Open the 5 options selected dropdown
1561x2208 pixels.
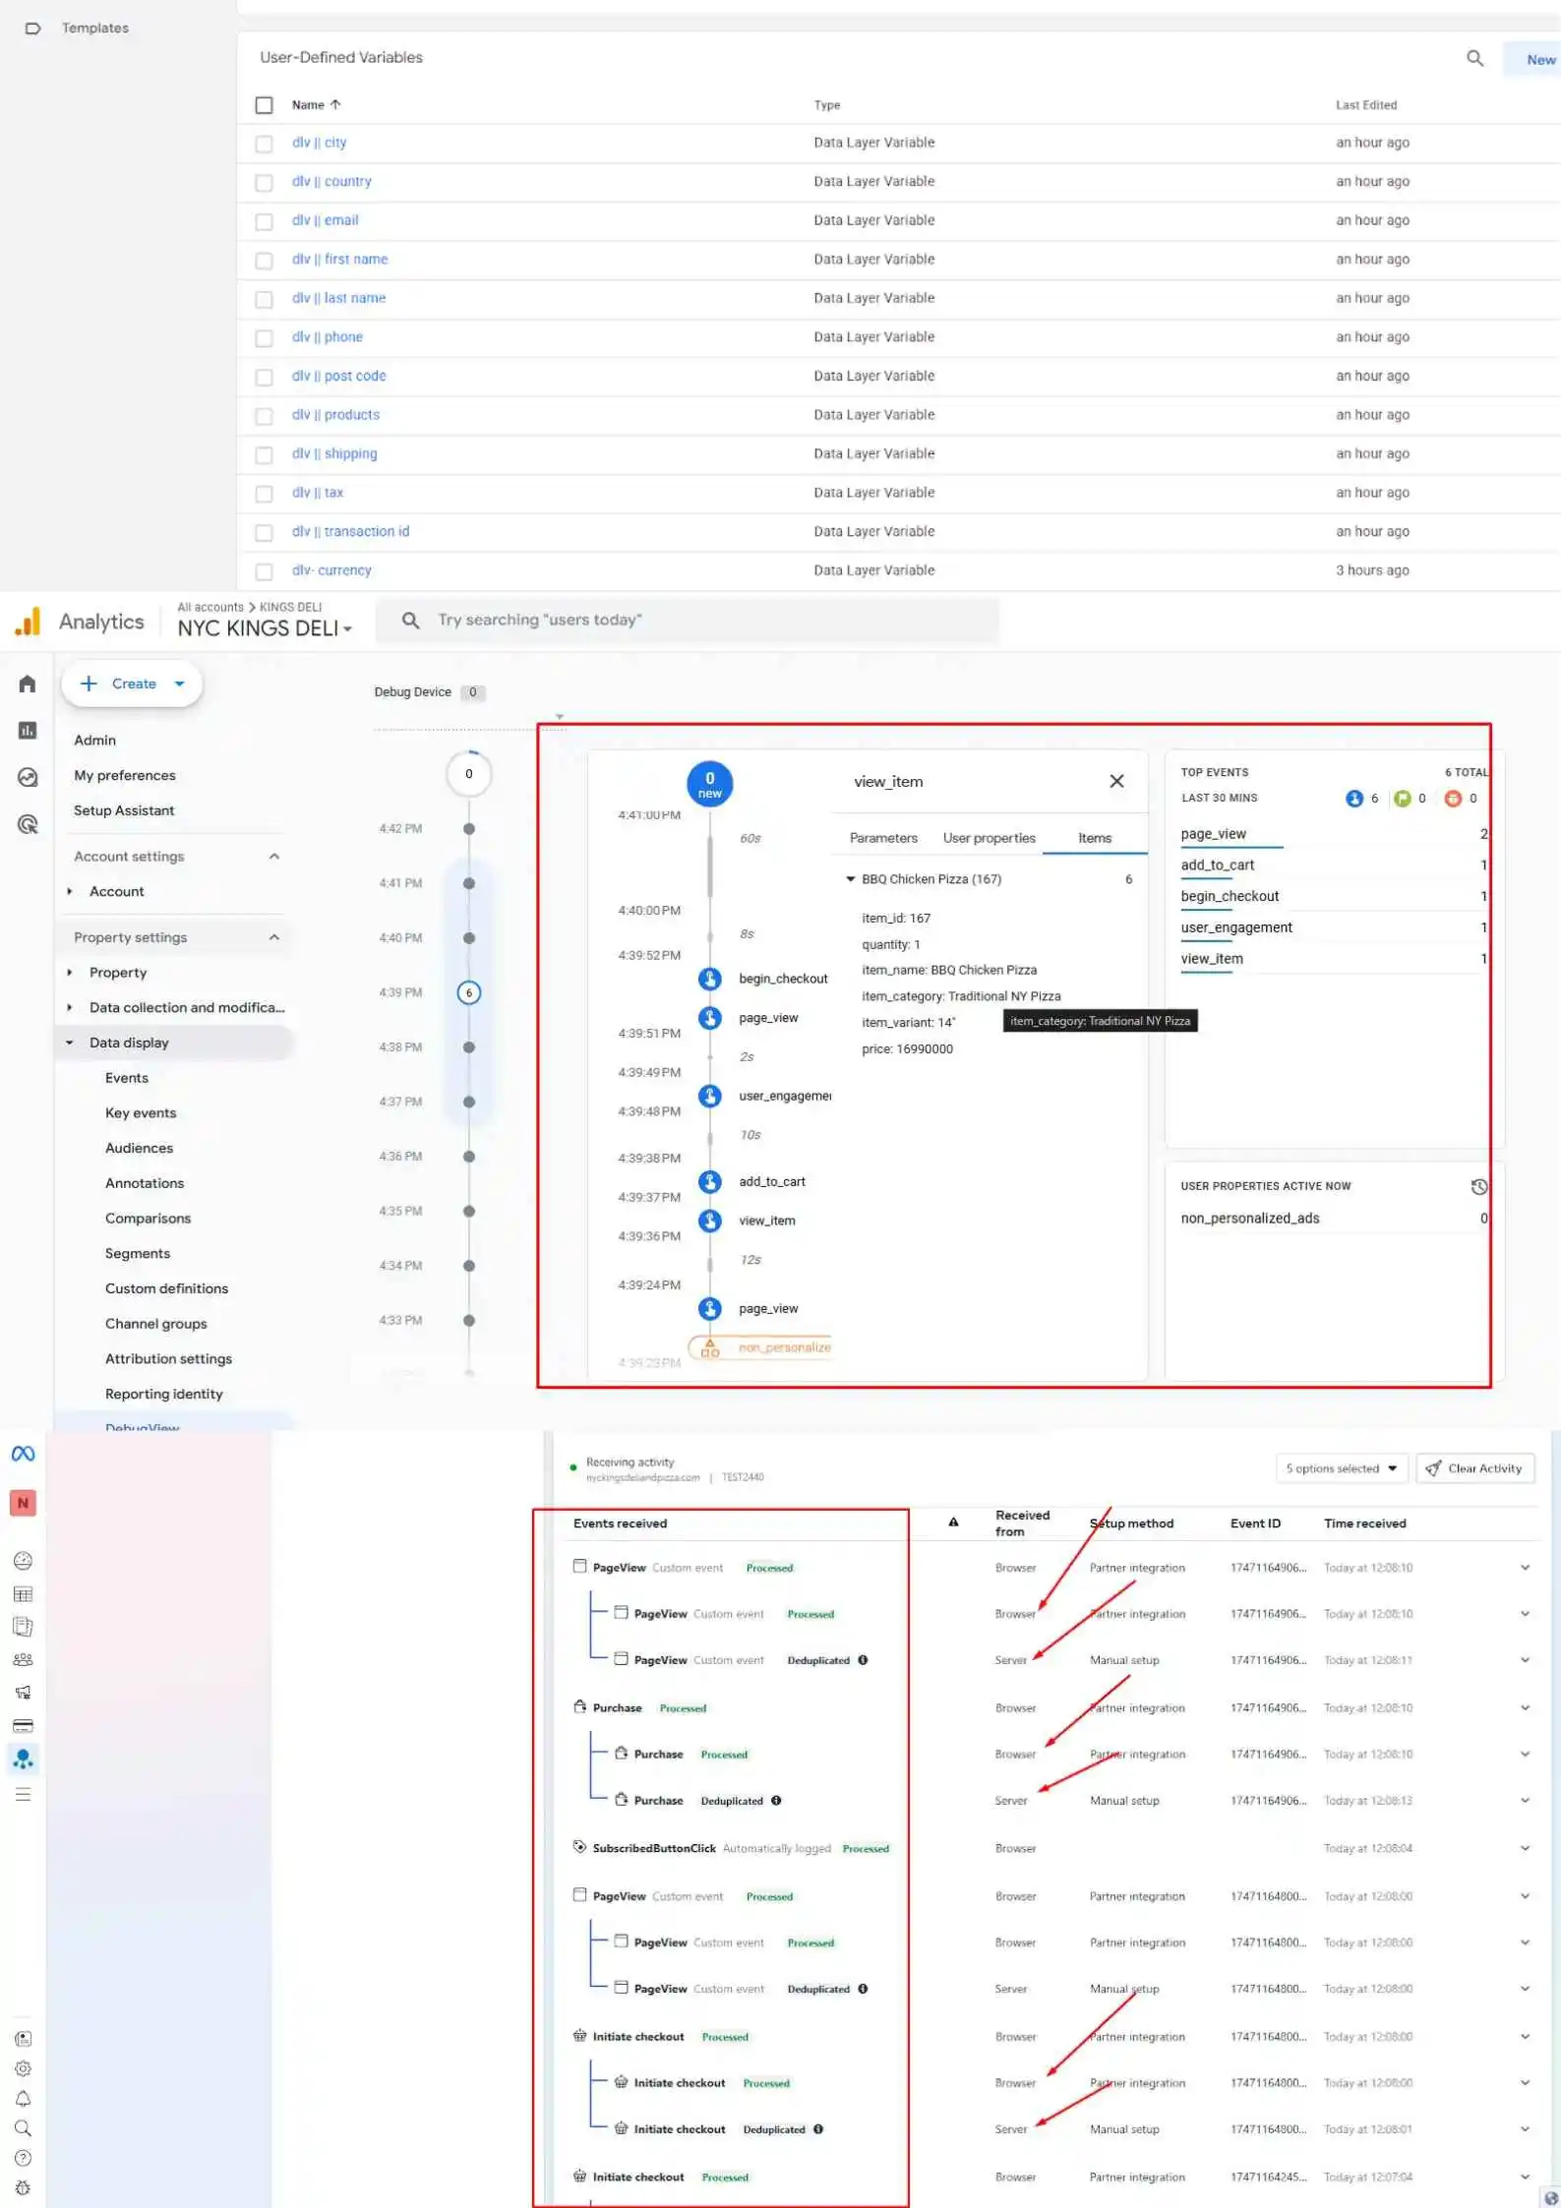1341,1468
